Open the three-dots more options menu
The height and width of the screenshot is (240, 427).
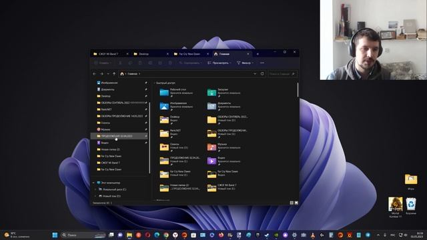[x=262, y=63]
